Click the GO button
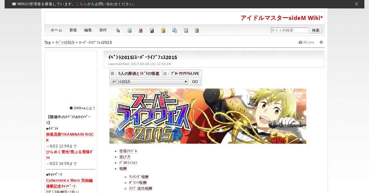The width and height of the screenshot is (369, 193). pos(195,82)
